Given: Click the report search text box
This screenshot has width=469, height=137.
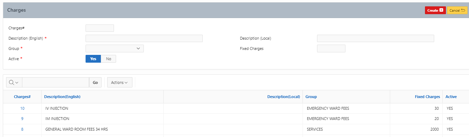Looking at the screenshot, I should (x=55, y=82).
